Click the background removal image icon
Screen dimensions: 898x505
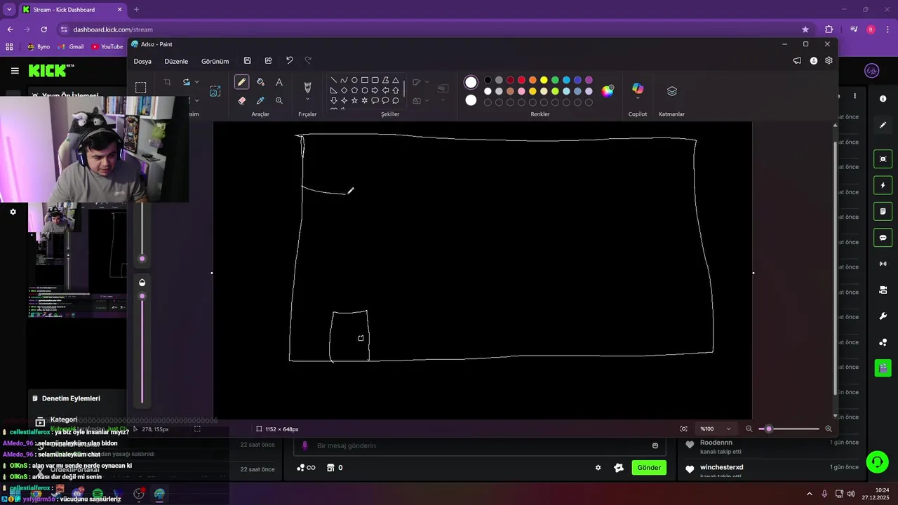[215, 91]
